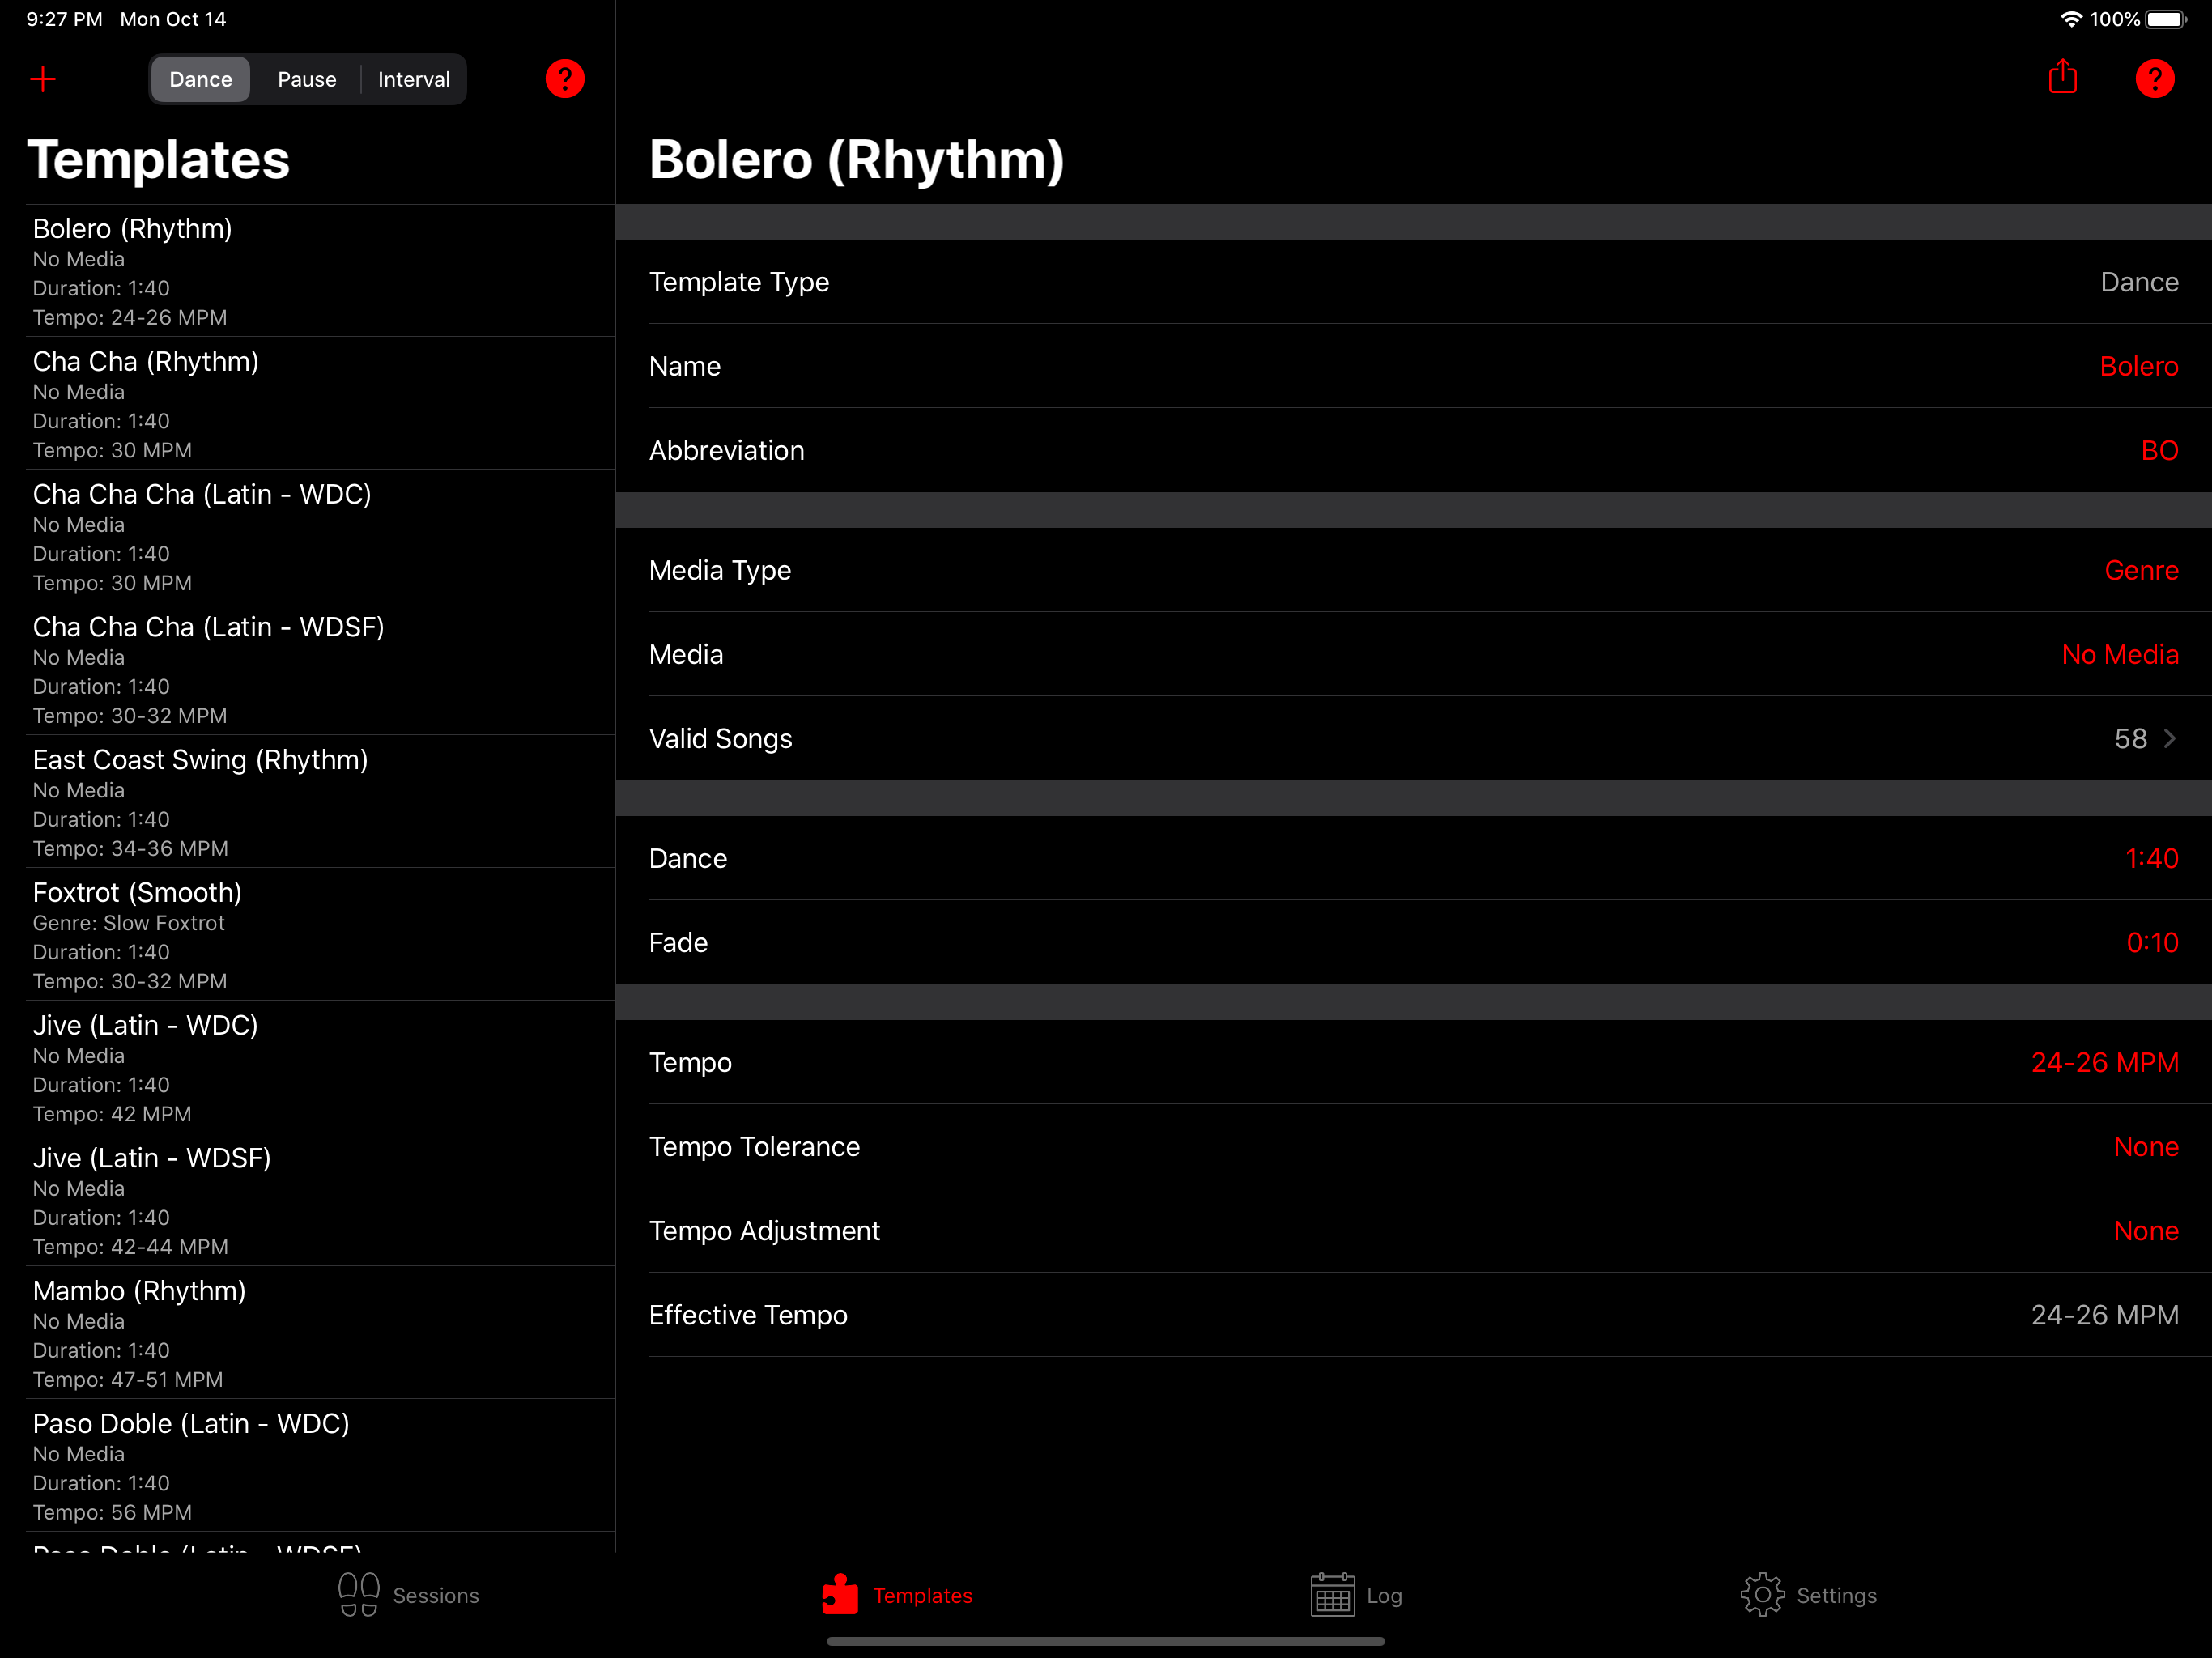The image size is (2212, 1658).
Task: Check the battery status indicator
Action: (2165, 19)
